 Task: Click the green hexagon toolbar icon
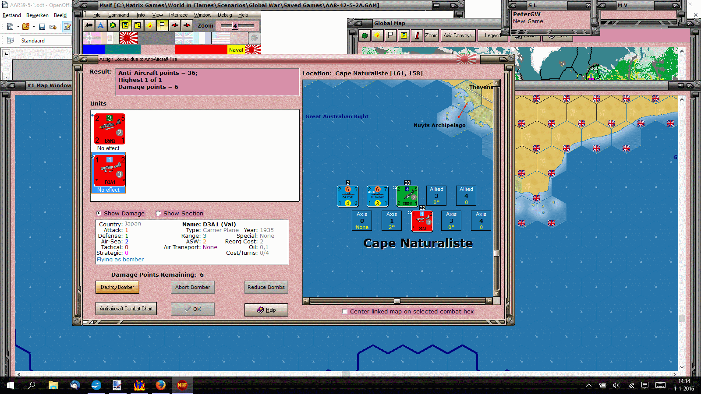click(x=113, y=25)
